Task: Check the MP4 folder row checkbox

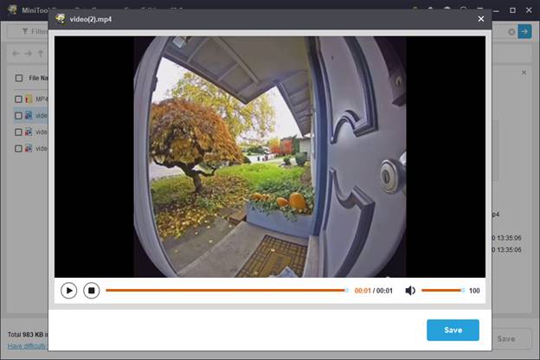Action: pyautogui.click(x=18, y=100)
